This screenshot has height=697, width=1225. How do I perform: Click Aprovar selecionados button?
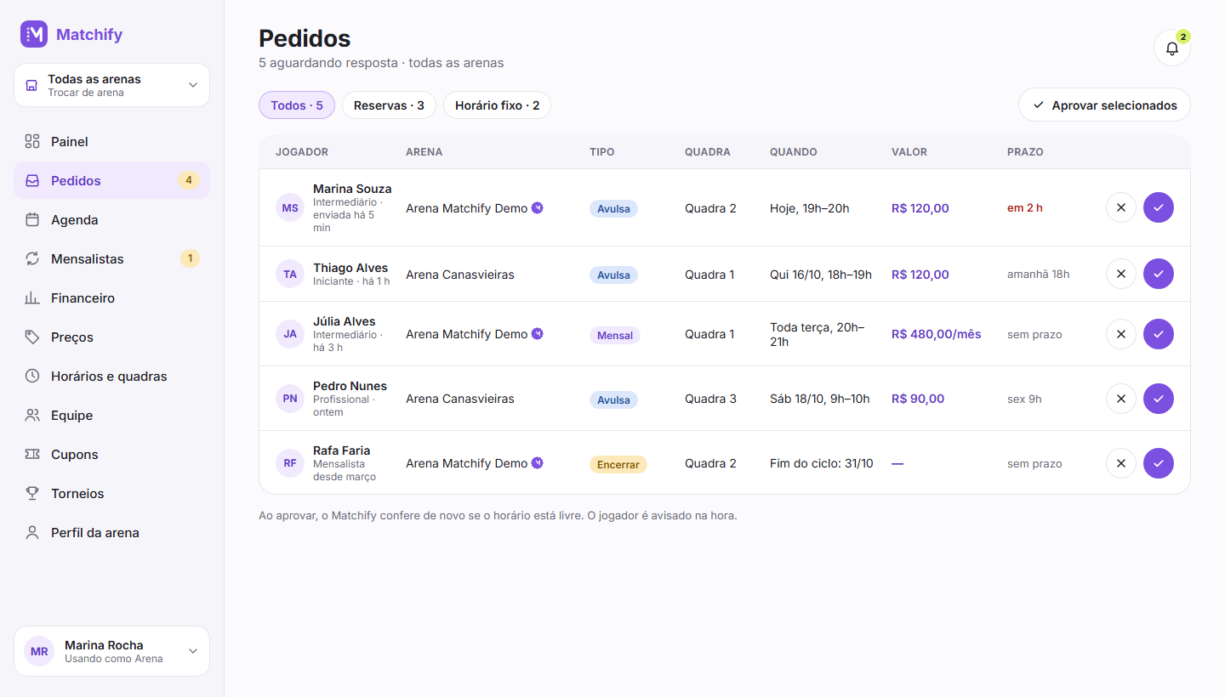coord(1104,105)
